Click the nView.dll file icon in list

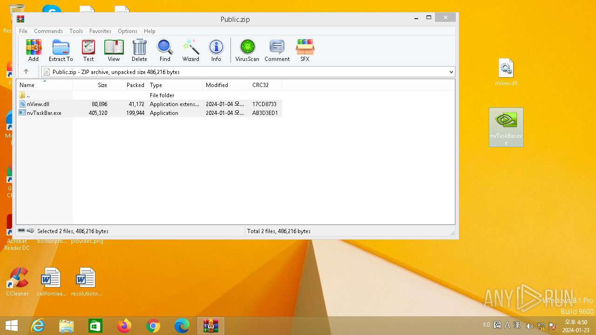22,104
